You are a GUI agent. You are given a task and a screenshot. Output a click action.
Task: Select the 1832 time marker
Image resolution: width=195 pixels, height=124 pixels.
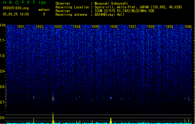pos(39,26)
